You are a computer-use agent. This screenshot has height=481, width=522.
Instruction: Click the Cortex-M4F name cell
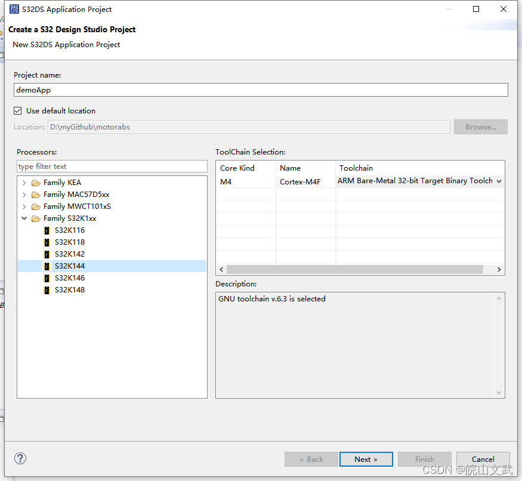(x=305, y=181)
